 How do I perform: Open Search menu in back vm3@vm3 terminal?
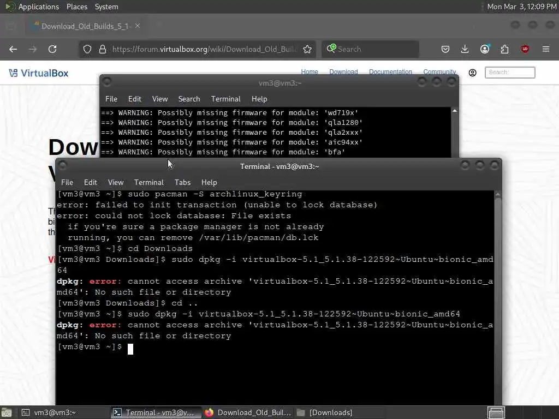(189, 99)
